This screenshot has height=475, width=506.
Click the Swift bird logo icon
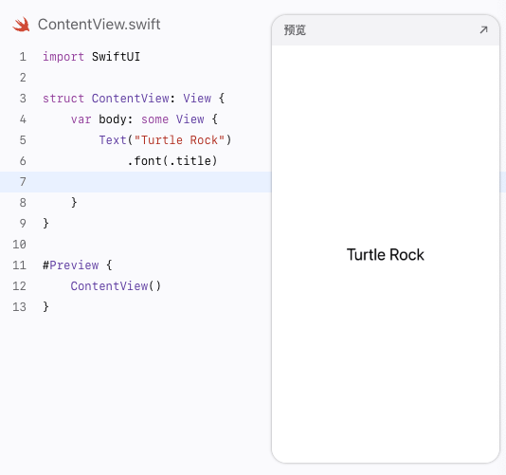click(x=21, y=25)
